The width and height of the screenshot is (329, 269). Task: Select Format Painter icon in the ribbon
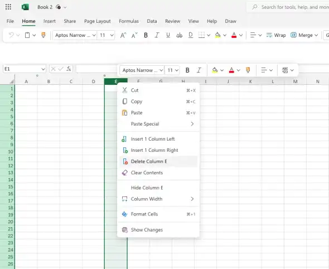(x=43, y=35)
